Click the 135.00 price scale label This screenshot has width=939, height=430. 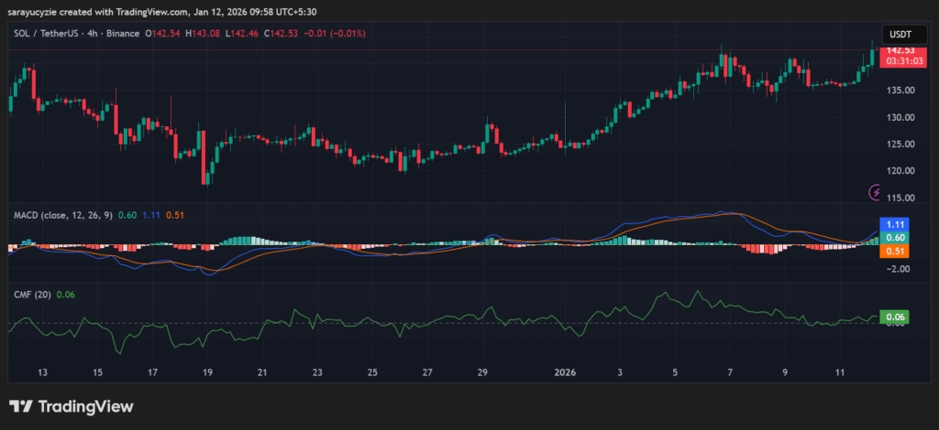click(899, 91)
